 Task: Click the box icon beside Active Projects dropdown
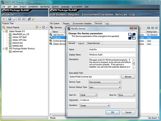pyautogui.click(x=37, y=27)
